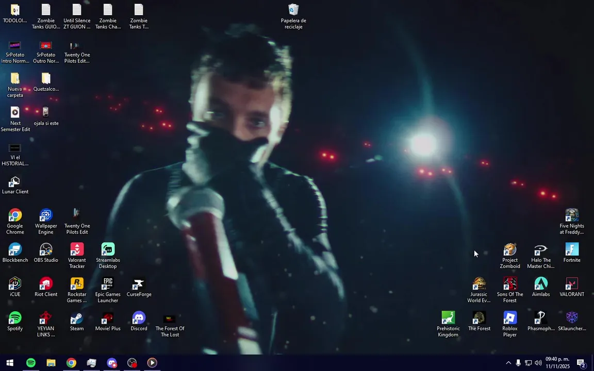Open the notification center with 2 alerts
Image resolution: width=594 pixels, height=371 pixels.
pos(582,363)
